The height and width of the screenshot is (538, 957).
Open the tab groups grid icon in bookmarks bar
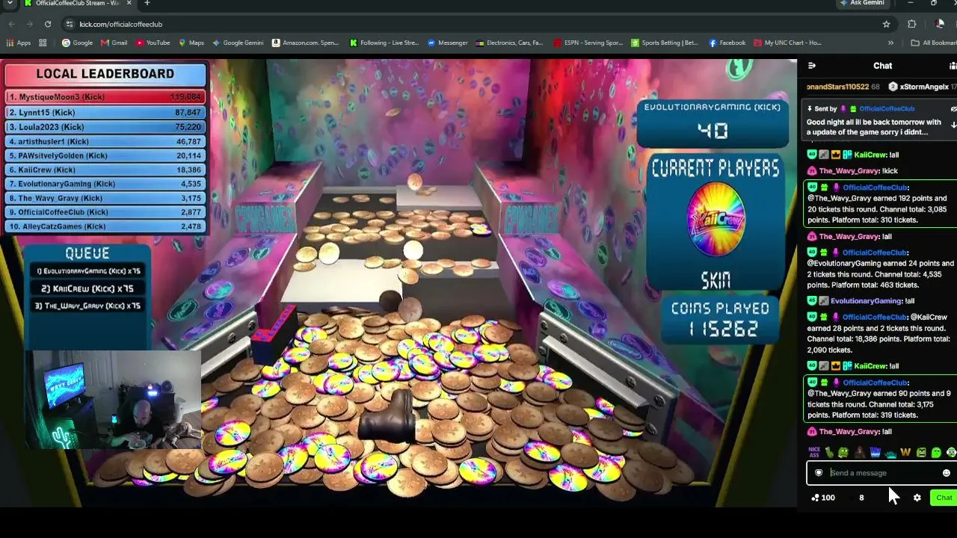point(43,43)
